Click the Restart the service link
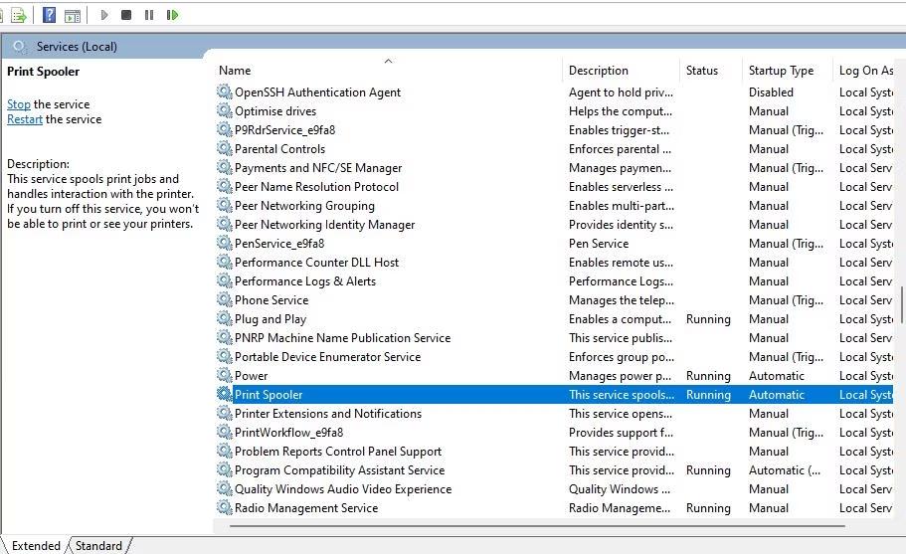The width and height of the screenshot is (906, 554). (x=25, y=119)
